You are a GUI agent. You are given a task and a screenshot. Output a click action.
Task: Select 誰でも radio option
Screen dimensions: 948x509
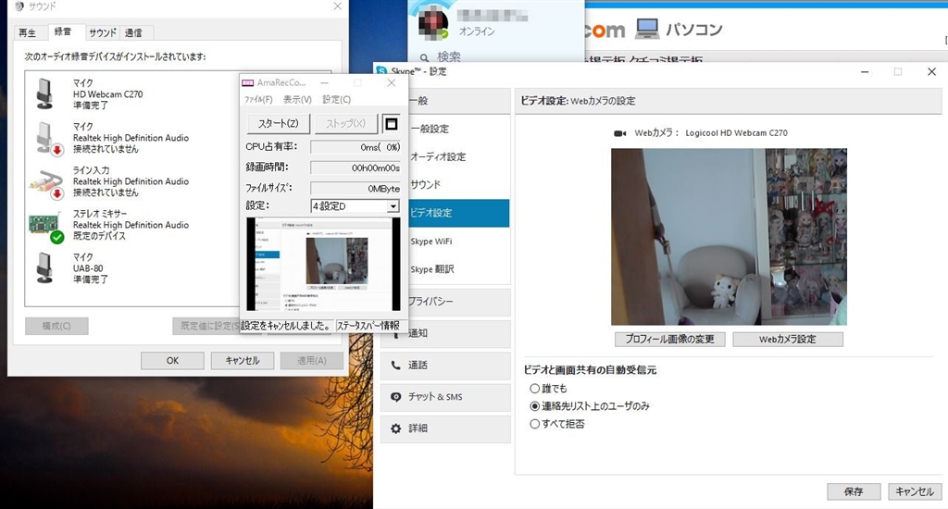[x=534, y=389]
